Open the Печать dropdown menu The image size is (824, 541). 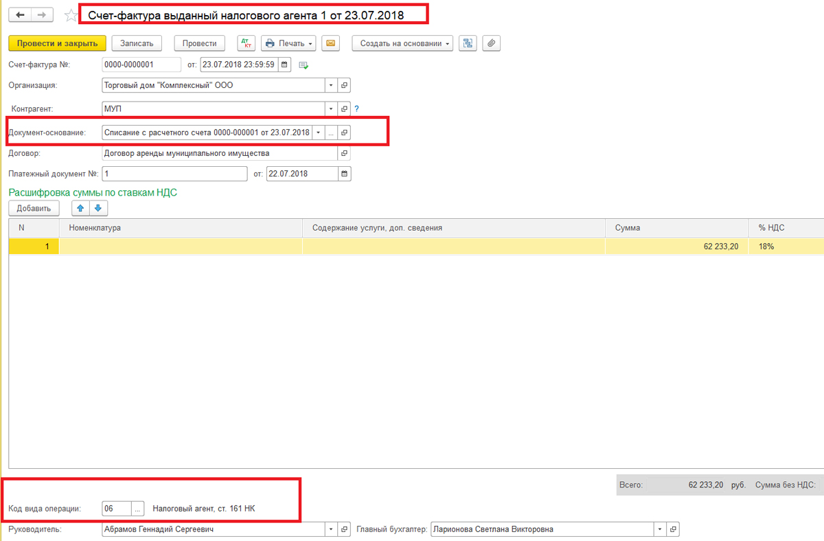point(288,43)
